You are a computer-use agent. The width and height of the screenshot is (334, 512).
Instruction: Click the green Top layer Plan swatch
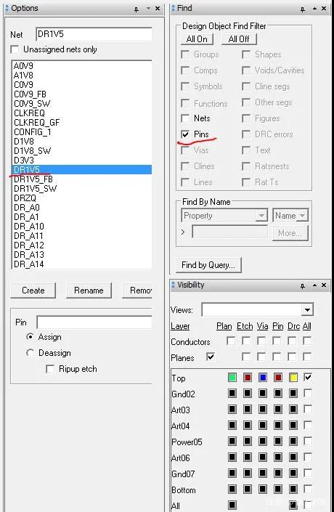(232, 378)
